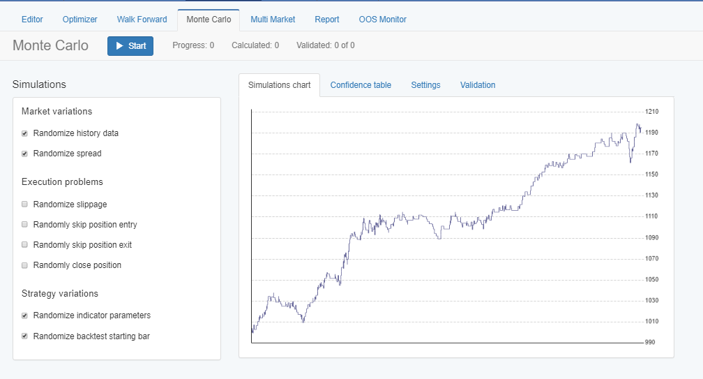Viewport: 703px width, 379px height.
Task: Click the equity curve peak near 1190
Action: tap(637, 125)
